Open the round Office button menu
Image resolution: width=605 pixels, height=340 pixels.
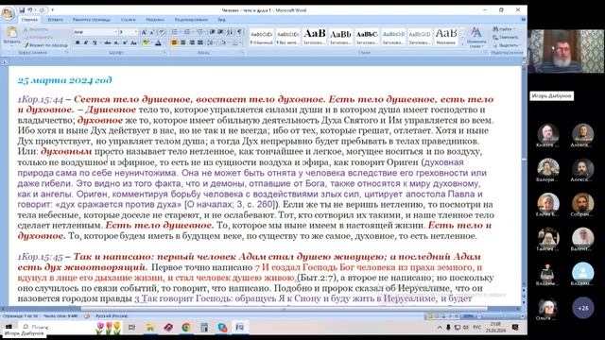tap(8, 13)
